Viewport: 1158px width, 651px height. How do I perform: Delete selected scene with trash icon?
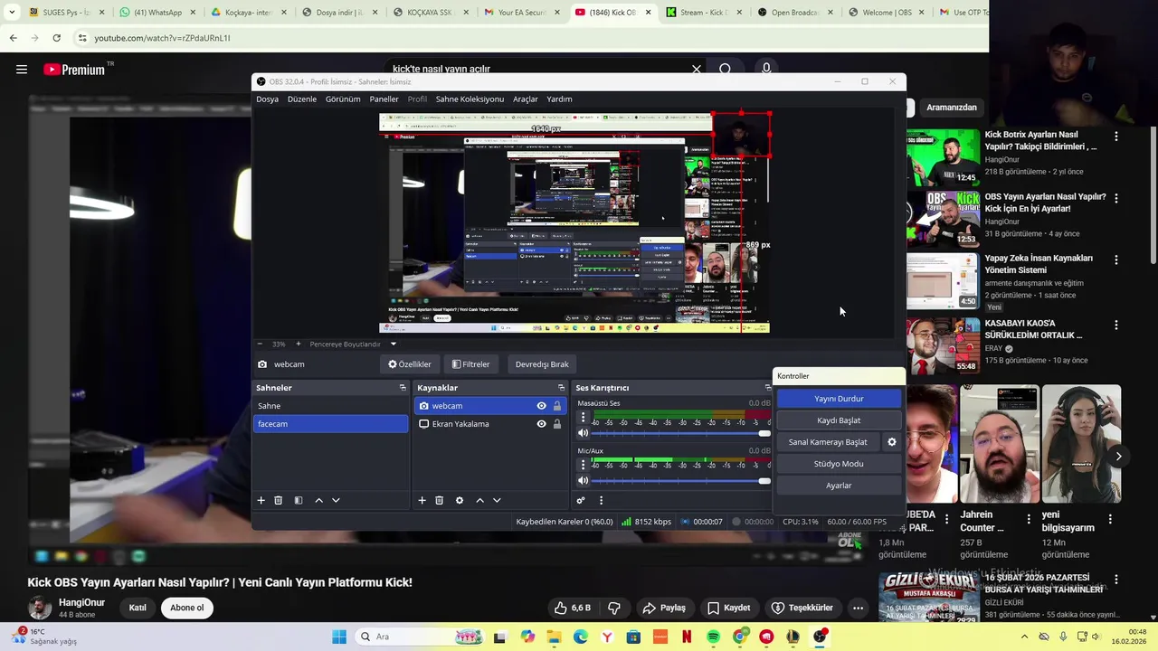[278, 500]
